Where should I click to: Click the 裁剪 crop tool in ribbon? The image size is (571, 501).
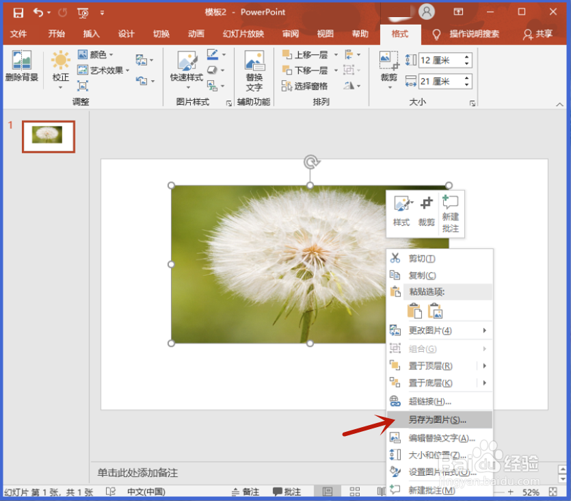click(389, 70)
